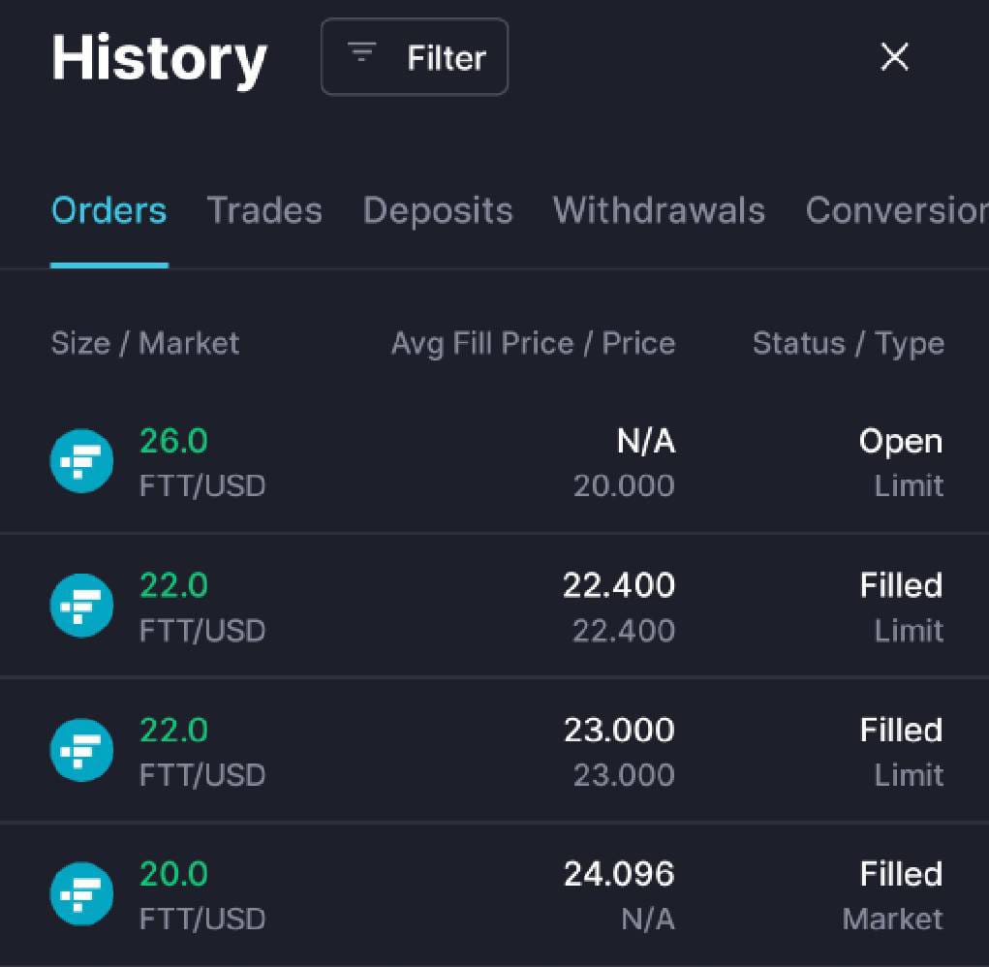Open the 26.0 FTT/USD open limit order
This screenshot has width=989, height=967.
click(494, 462)
